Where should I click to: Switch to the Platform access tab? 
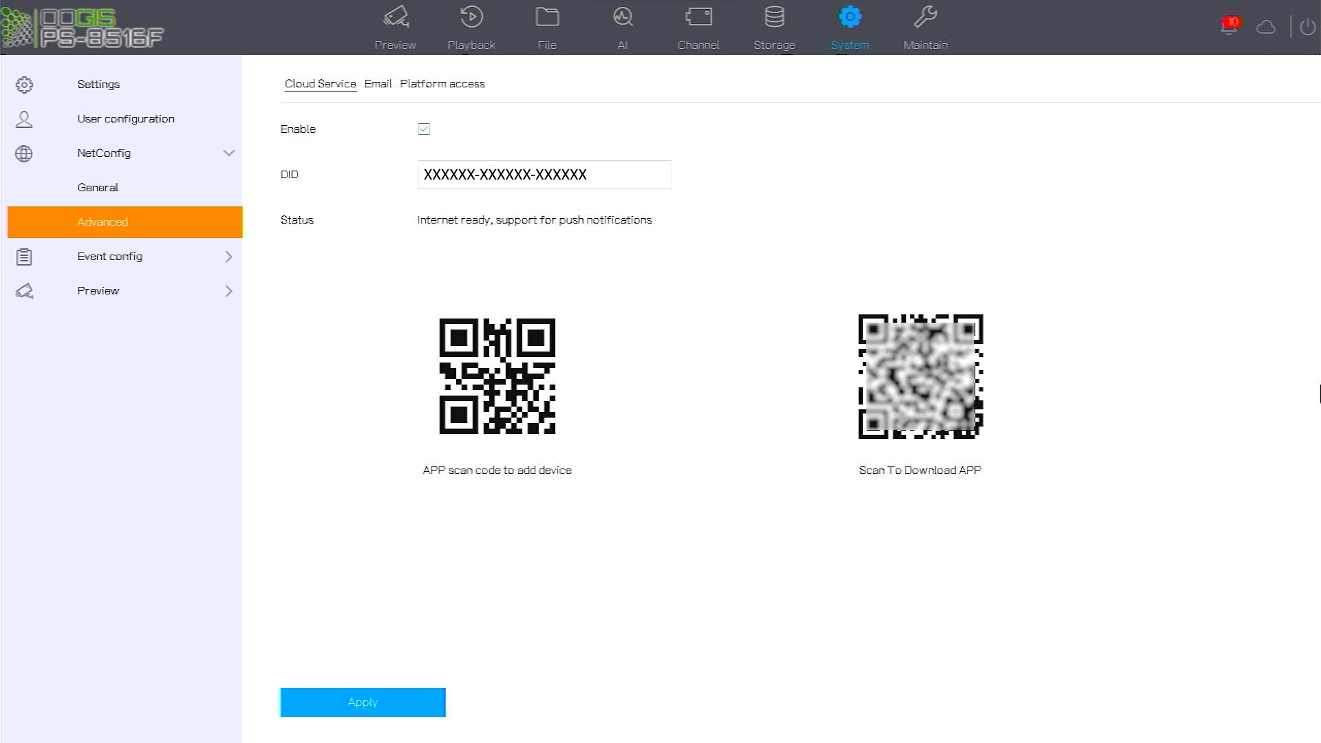click(x=442, y=84)
